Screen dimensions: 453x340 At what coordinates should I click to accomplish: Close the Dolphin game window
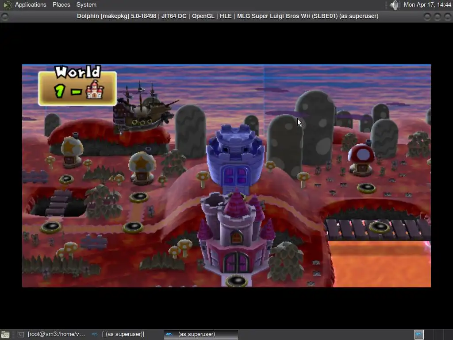(448, 17)
